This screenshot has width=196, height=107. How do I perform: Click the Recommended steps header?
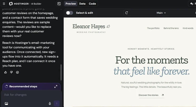click(x=23, y=87)
